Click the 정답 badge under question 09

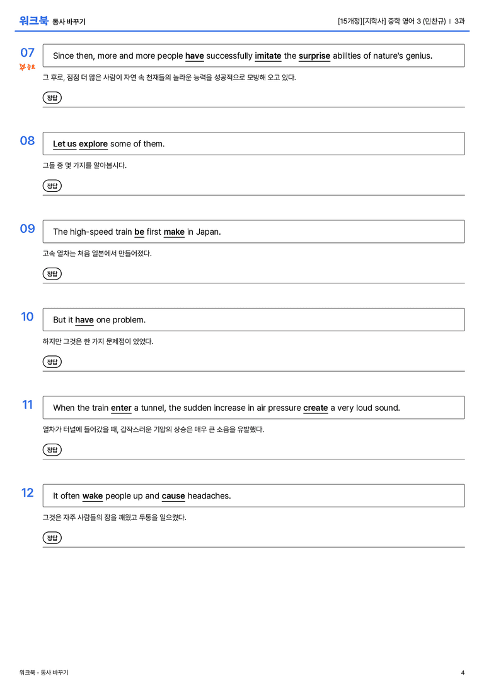click(52, 273)
